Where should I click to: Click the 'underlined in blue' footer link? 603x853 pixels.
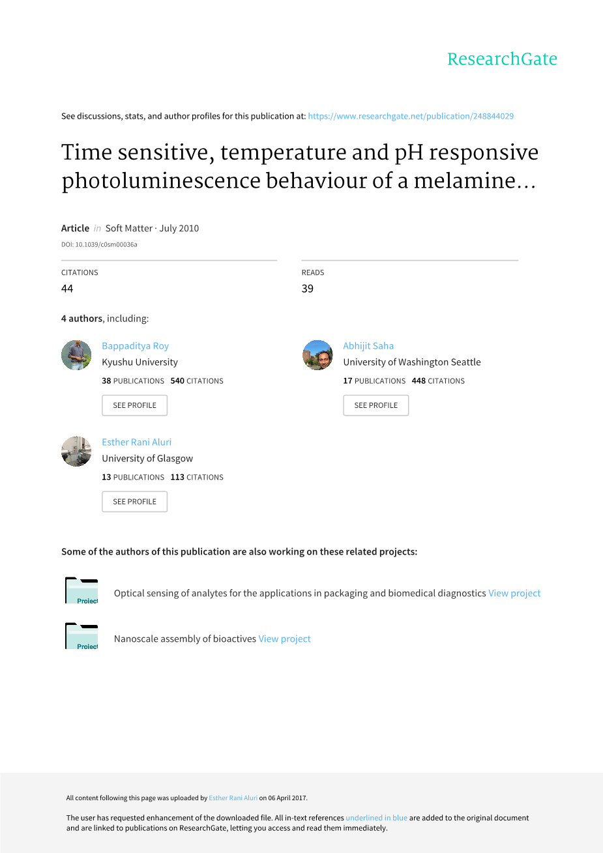pos(376,818)
